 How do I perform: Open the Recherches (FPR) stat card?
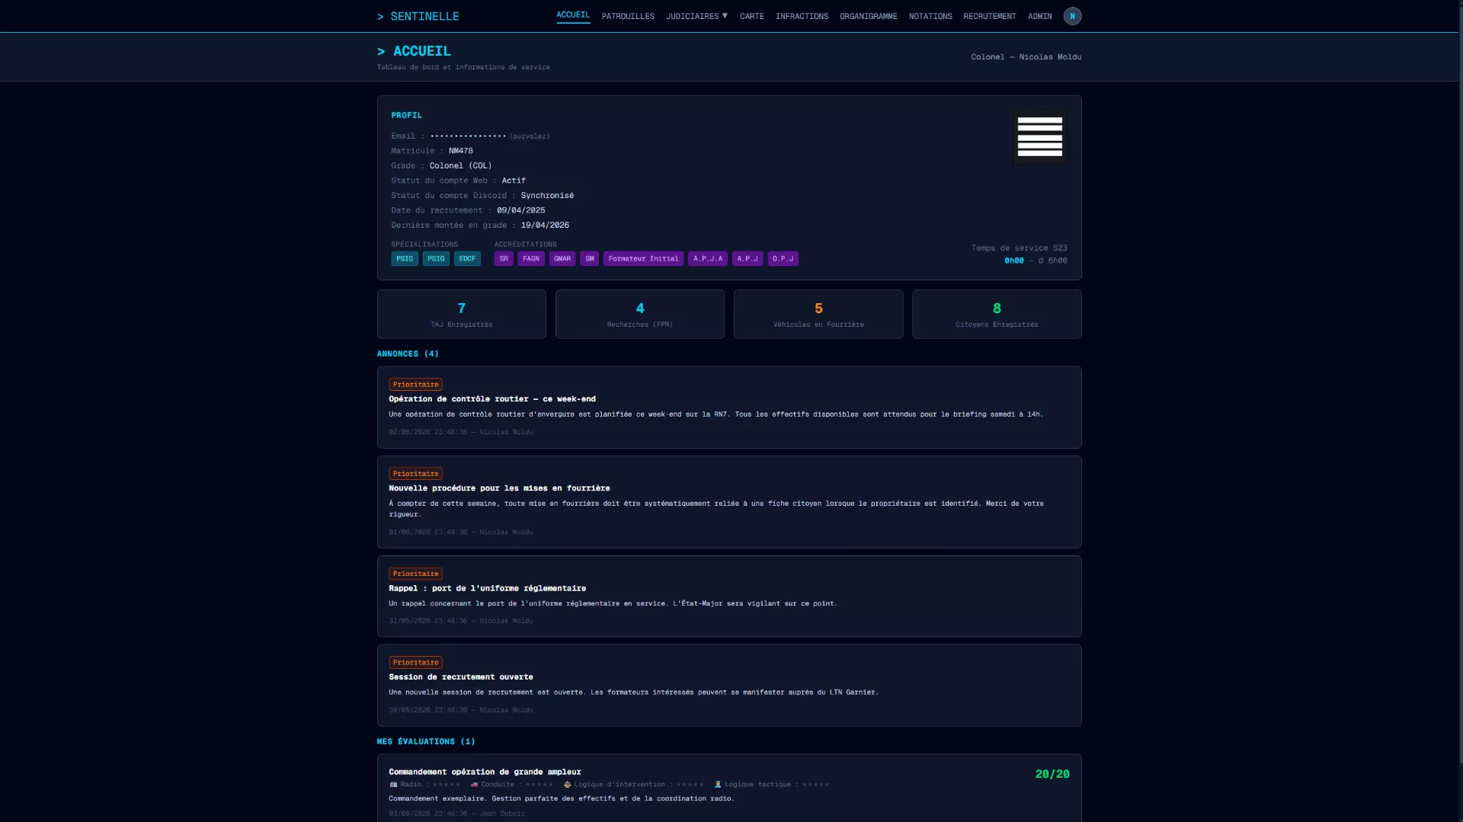pos(640,314)
